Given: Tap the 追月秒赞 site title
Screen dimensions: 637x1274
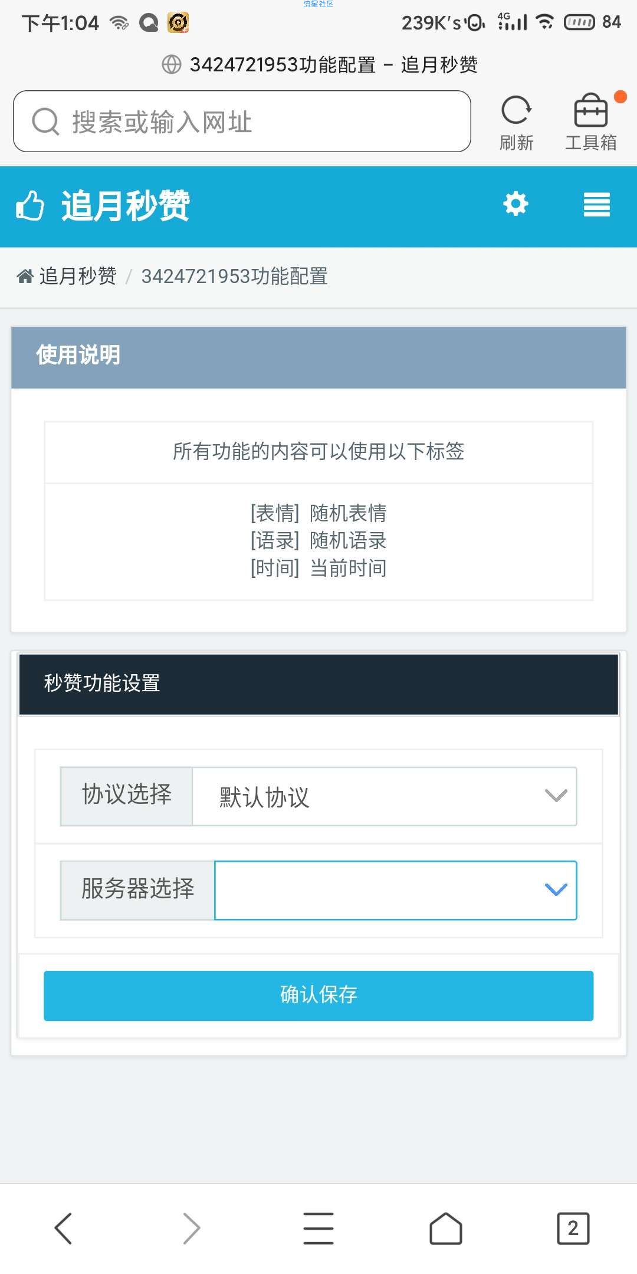Looking at the screenshot, I should 125,205.
